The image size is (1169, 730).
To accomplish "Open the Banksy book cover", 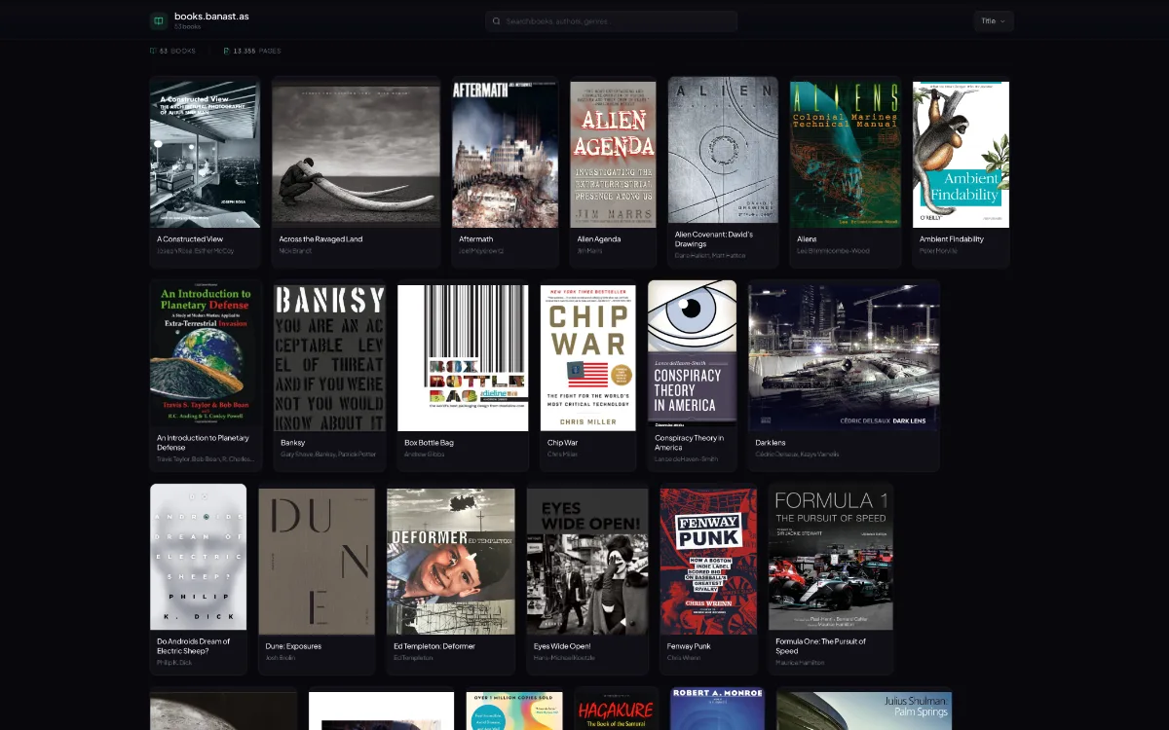I will pyautogui.click(x=329, y=357).
